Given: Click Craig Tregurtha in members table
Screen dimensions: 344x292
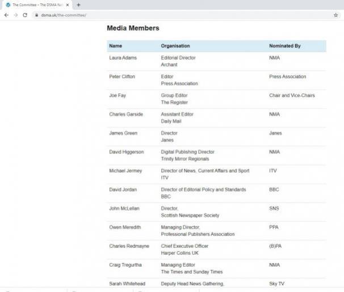Looking at the screenshot, I should pos(125,265).
